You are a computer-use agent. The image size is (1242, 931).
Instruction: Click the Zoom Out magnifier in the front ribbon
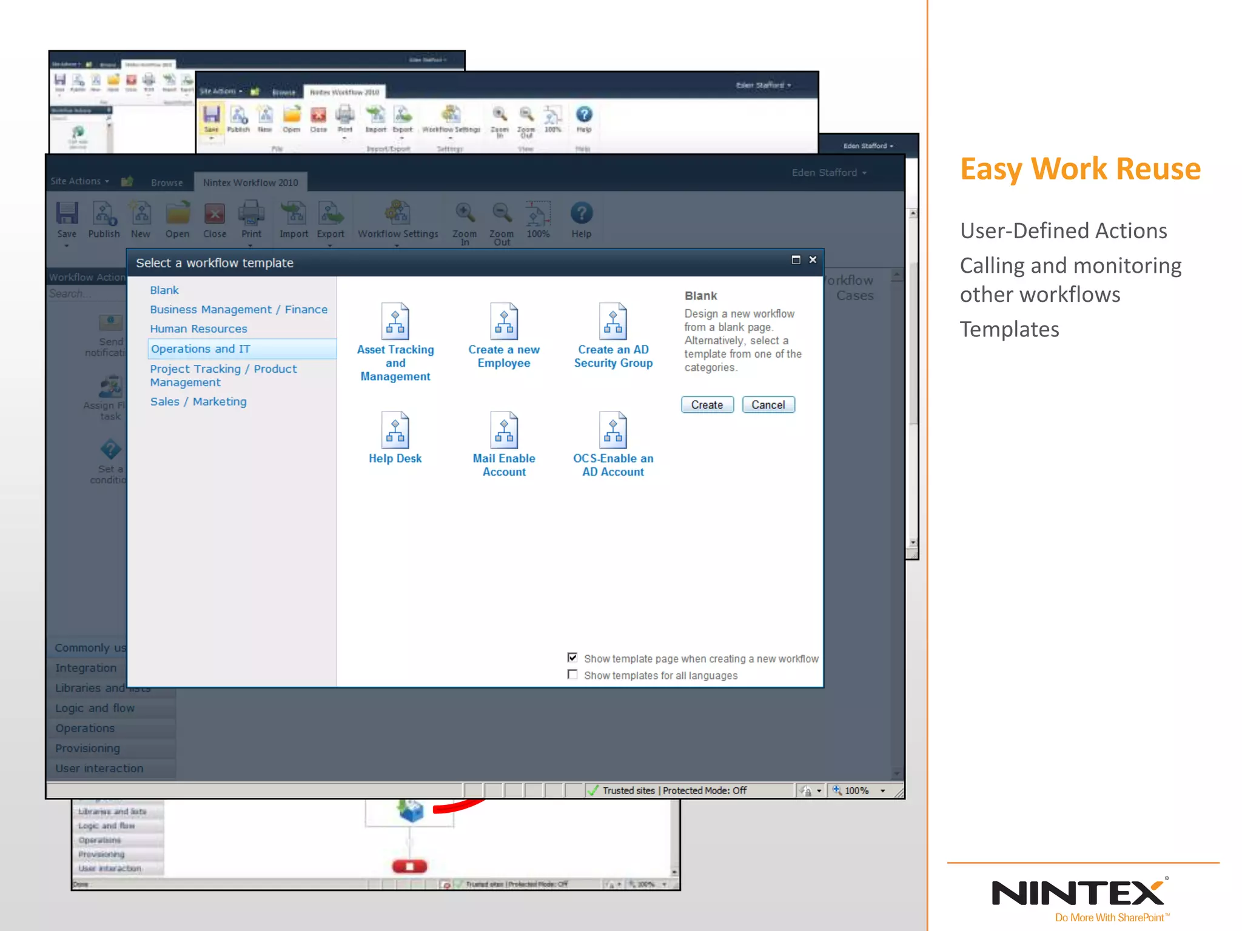[x=502, y=213]
